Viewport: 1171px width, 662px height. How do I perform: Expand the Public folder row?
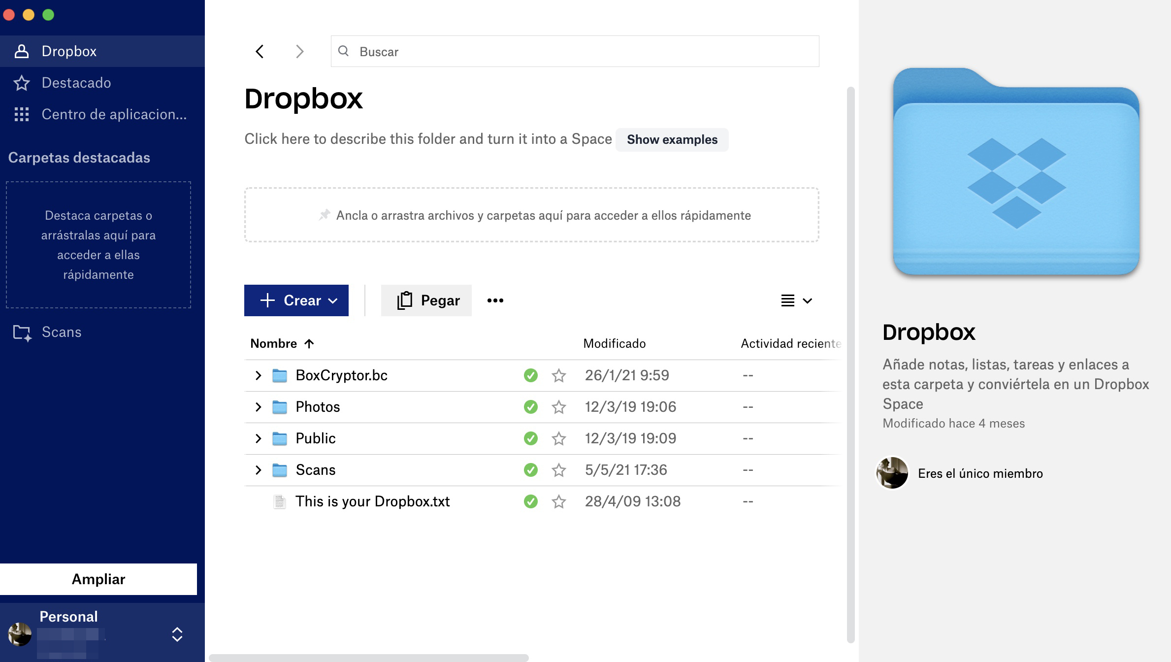coord(258,438)
